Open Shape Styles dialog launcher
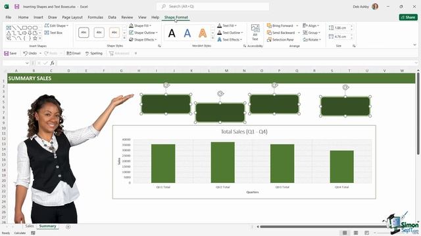The image size is (421, 236). click(x=159, y=46)
